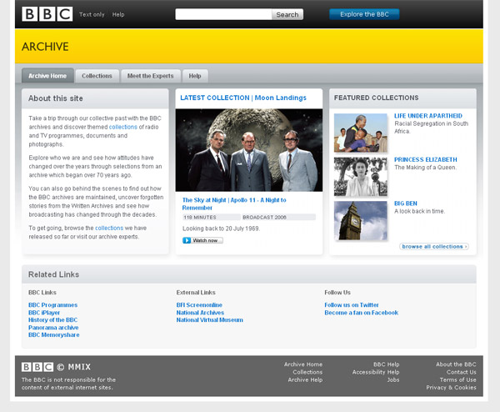Click browse all collections button
Image resolution: width=500 pixels, height=412 pixels.
pyautogui.click(x=434, y=246)
